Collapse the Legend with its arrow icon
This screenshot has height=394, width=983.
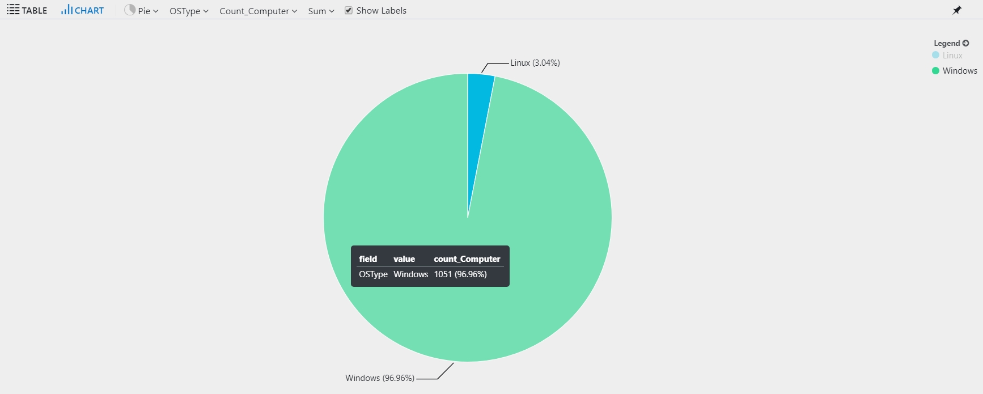tap(966, 43)
